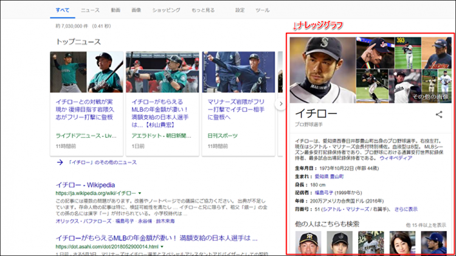This screenshot has width=456, height=256.
Task: Click the 永谷脩 sitelink
Action: pos(145,221)
